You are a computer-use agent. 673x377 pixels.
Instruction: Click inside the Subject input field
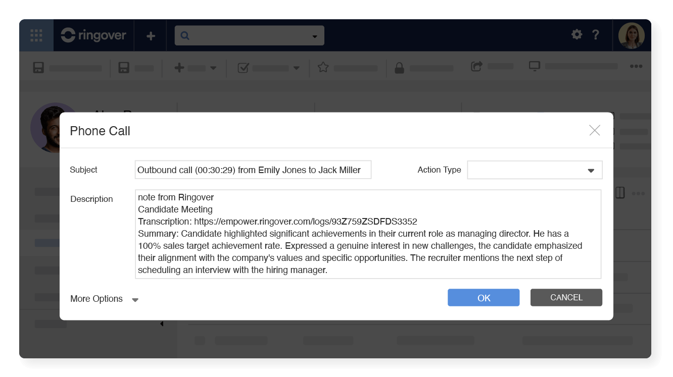[253, 170]
